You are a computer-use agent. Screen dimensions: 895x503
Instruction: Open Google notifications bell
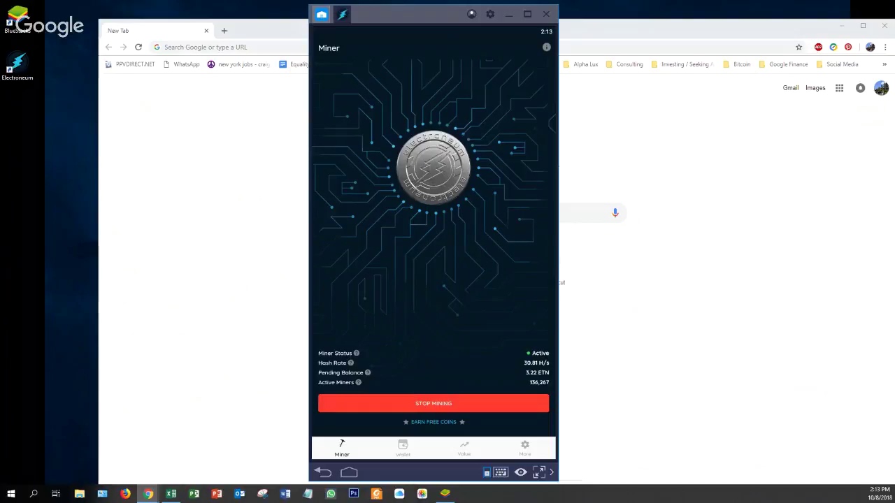coord(860,88)
